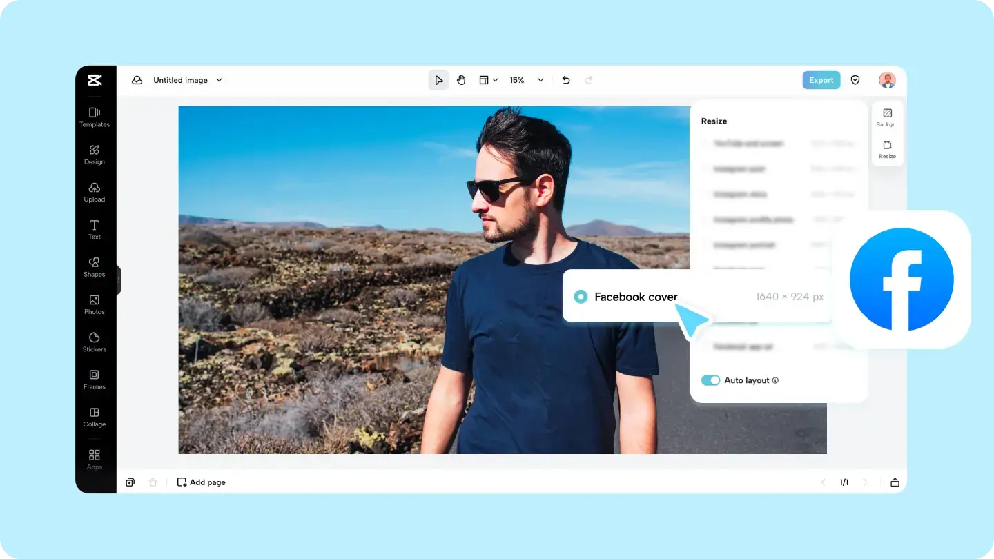Expand the layout options chevron
This screenshot has height=559, width=994.
(x=495, y=80)
